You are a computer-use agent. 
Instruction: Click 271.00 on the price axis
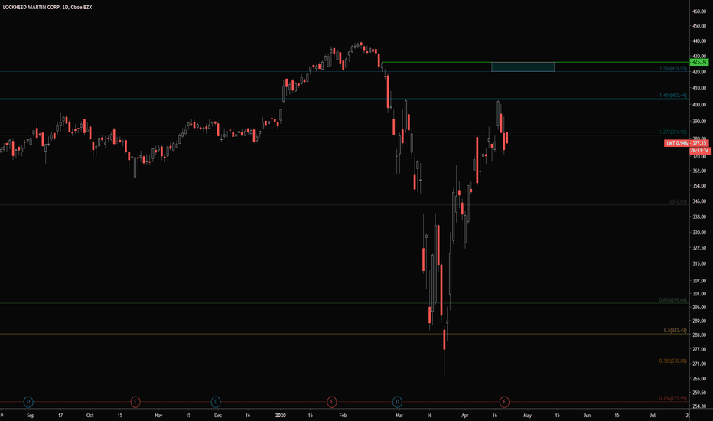pos(699,364)
